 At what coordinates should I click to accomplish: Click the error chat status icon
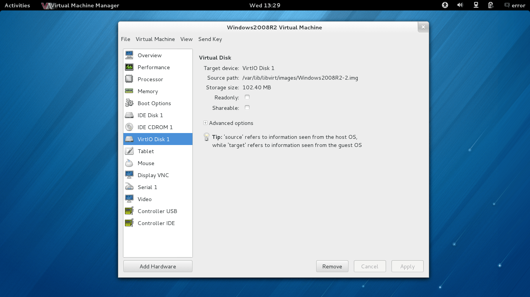507,5
